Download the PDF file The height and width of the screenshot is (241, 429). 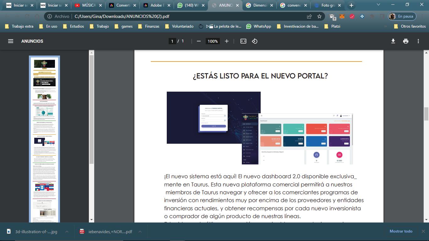(x=393, y=41)
